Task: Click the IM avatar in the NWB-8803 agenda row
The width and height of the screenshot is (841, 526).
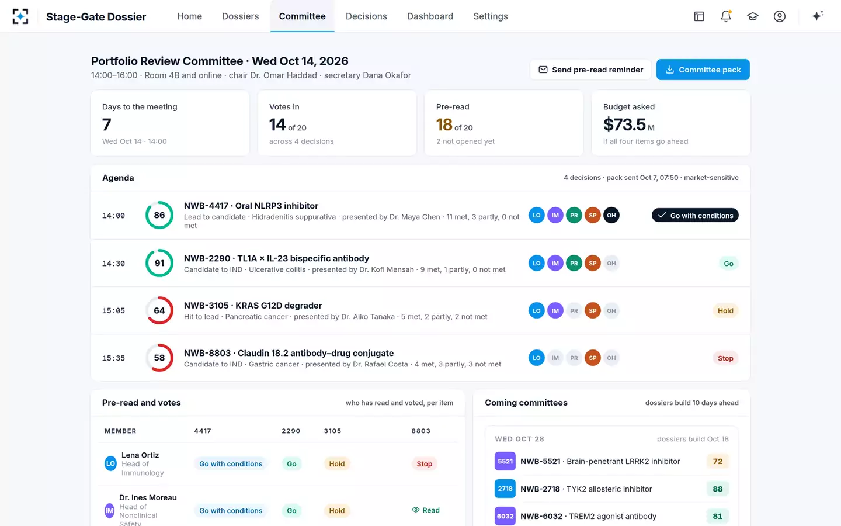Action: point(555,358)
